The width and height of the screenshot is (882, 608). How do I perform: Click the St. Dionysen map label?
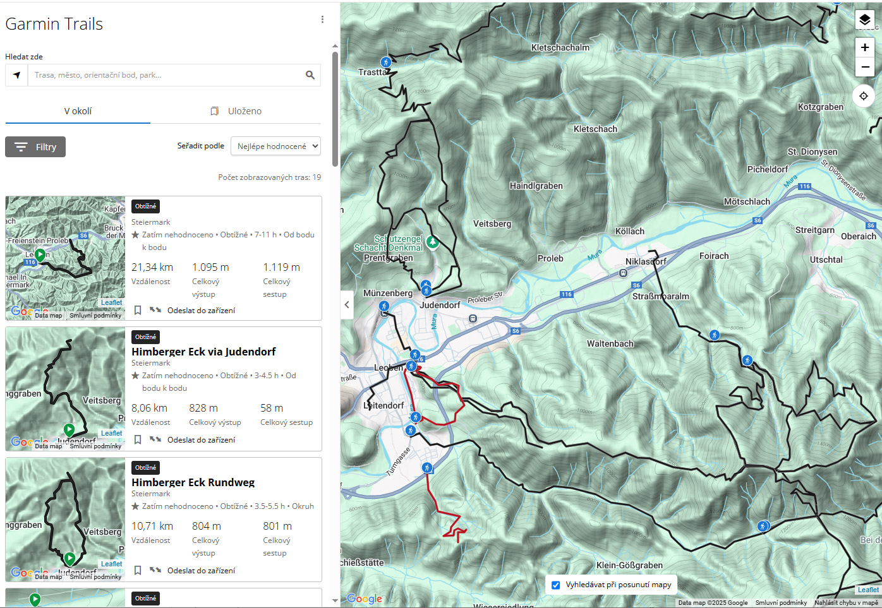[x=812, y=152]
